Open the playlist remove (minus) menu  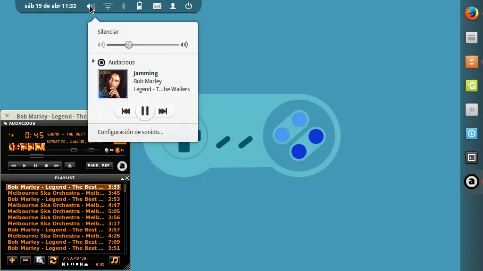click(25, 261)
